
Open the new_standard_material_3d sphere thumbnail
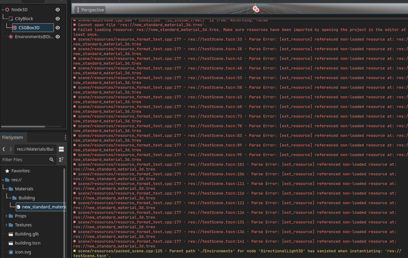pos(19,207)
